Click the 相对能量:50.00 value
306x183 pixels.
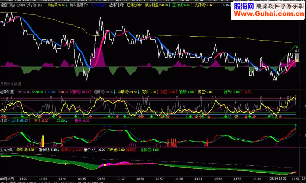pyautogui.click(x=156, y=5)
